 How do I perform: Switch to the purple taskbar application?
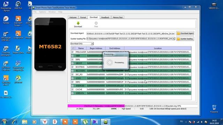click(x=95, y=122)
